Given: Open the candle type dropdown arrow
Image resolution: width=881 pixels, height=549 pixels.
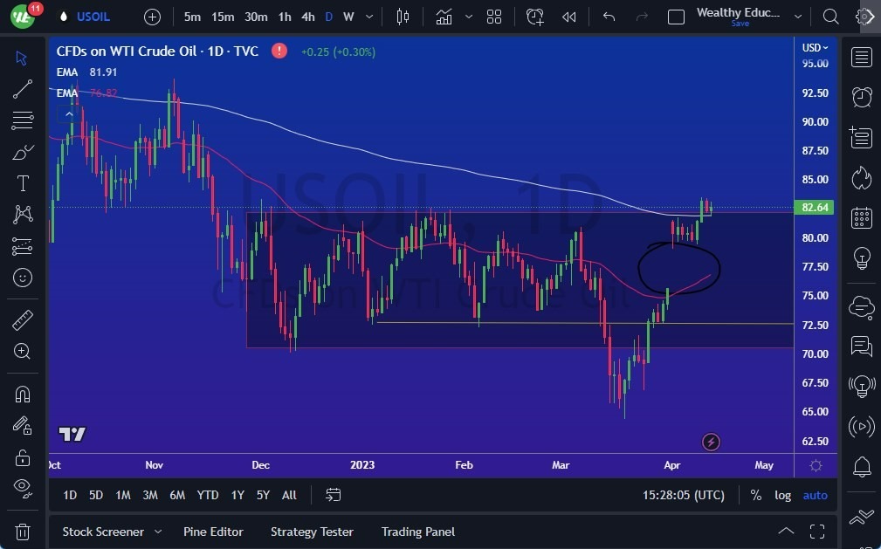Looking at the screenshot, I should tap(469, 17).
